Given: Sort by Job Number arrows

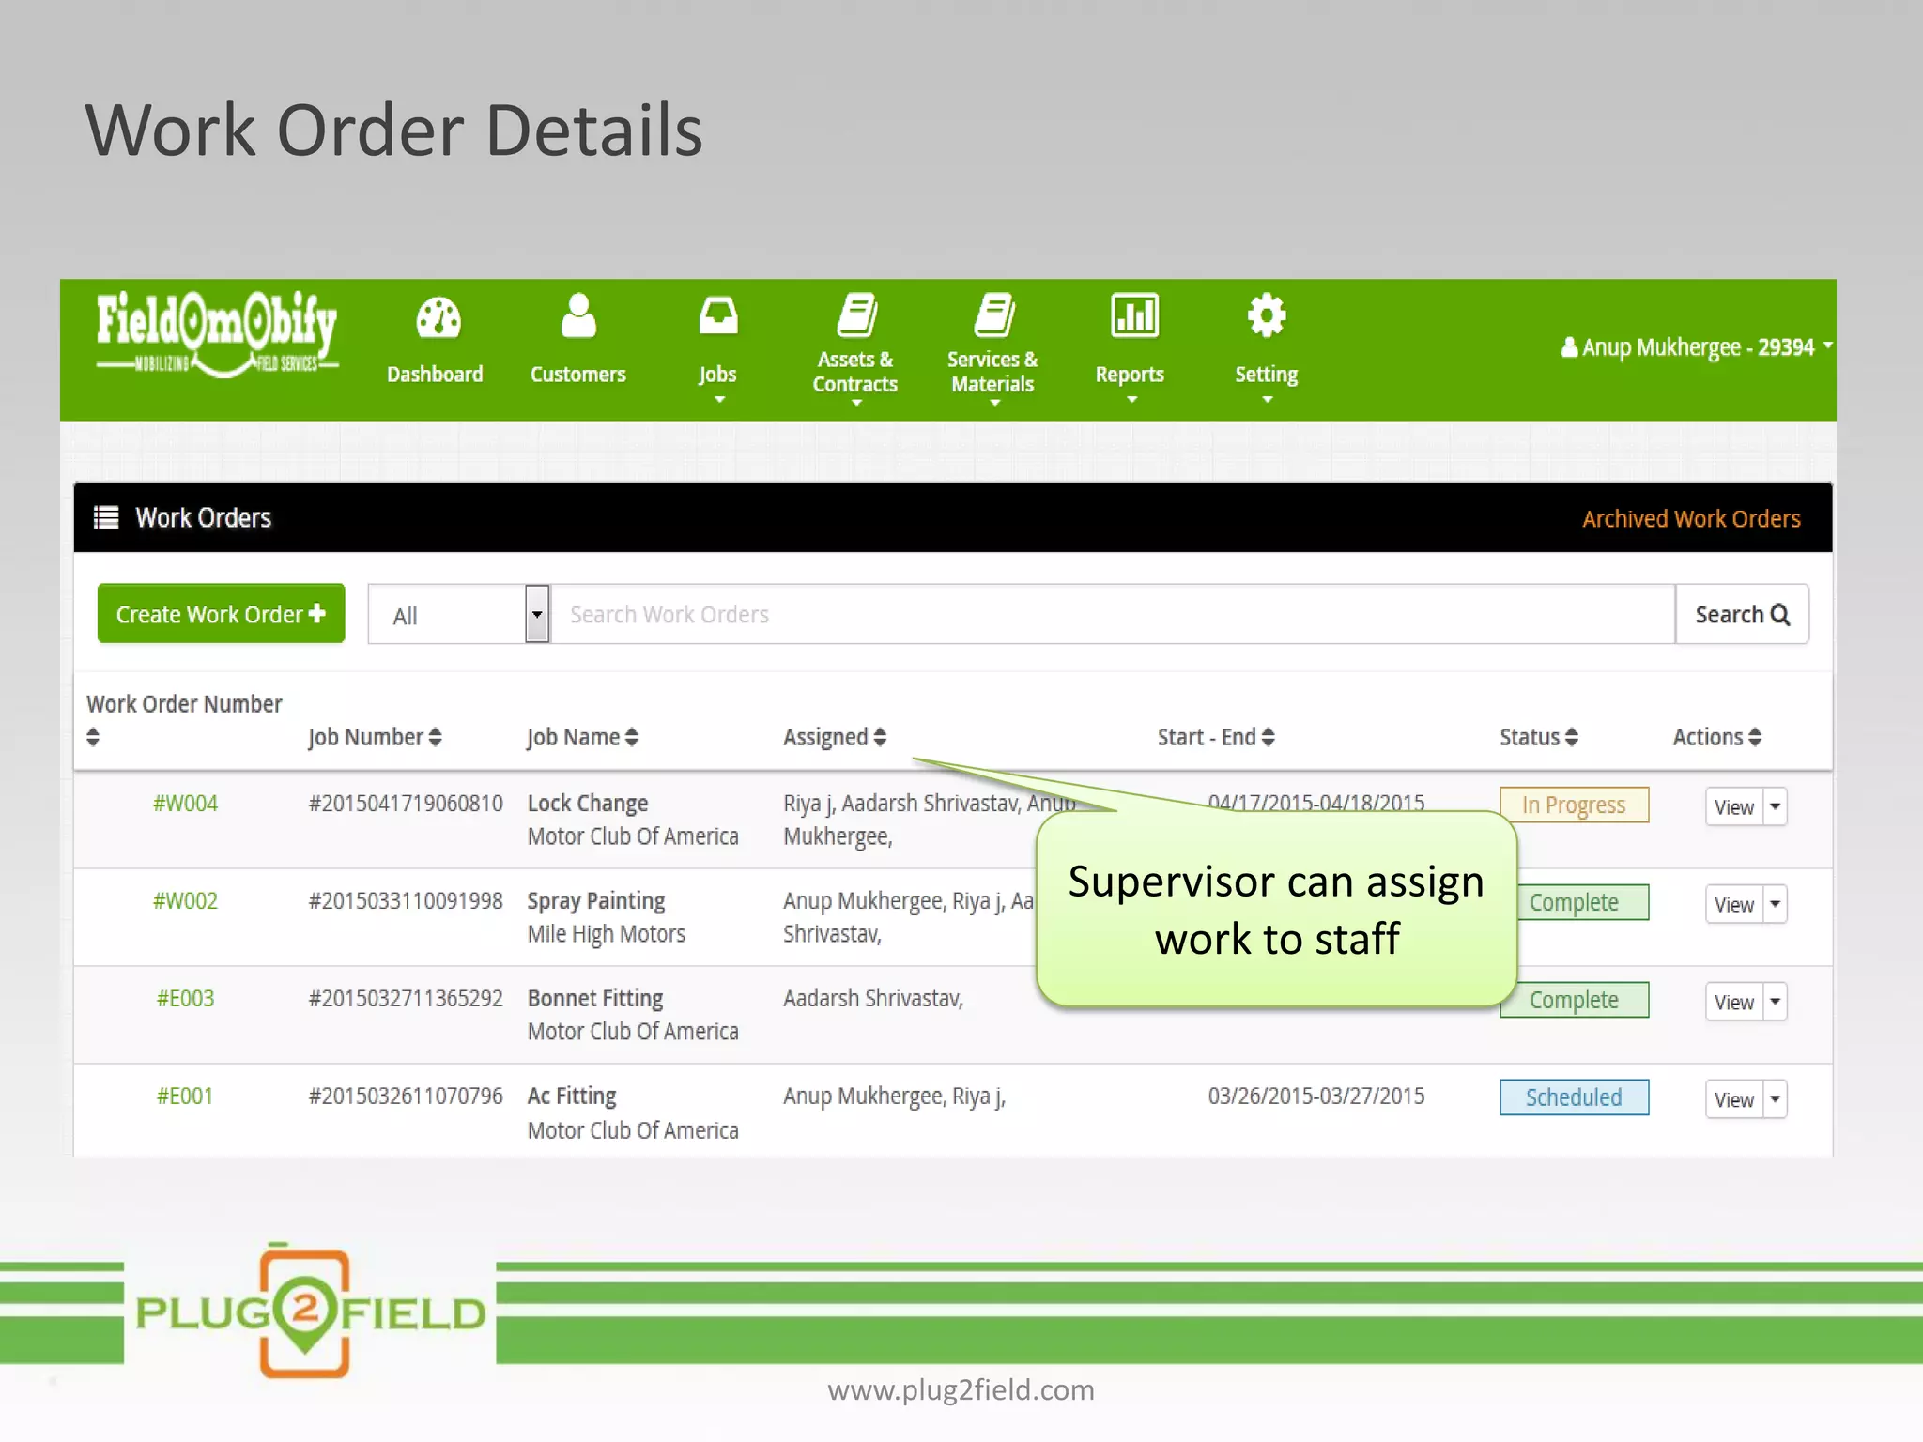Looking at the screenshot, I should [435, 738].
